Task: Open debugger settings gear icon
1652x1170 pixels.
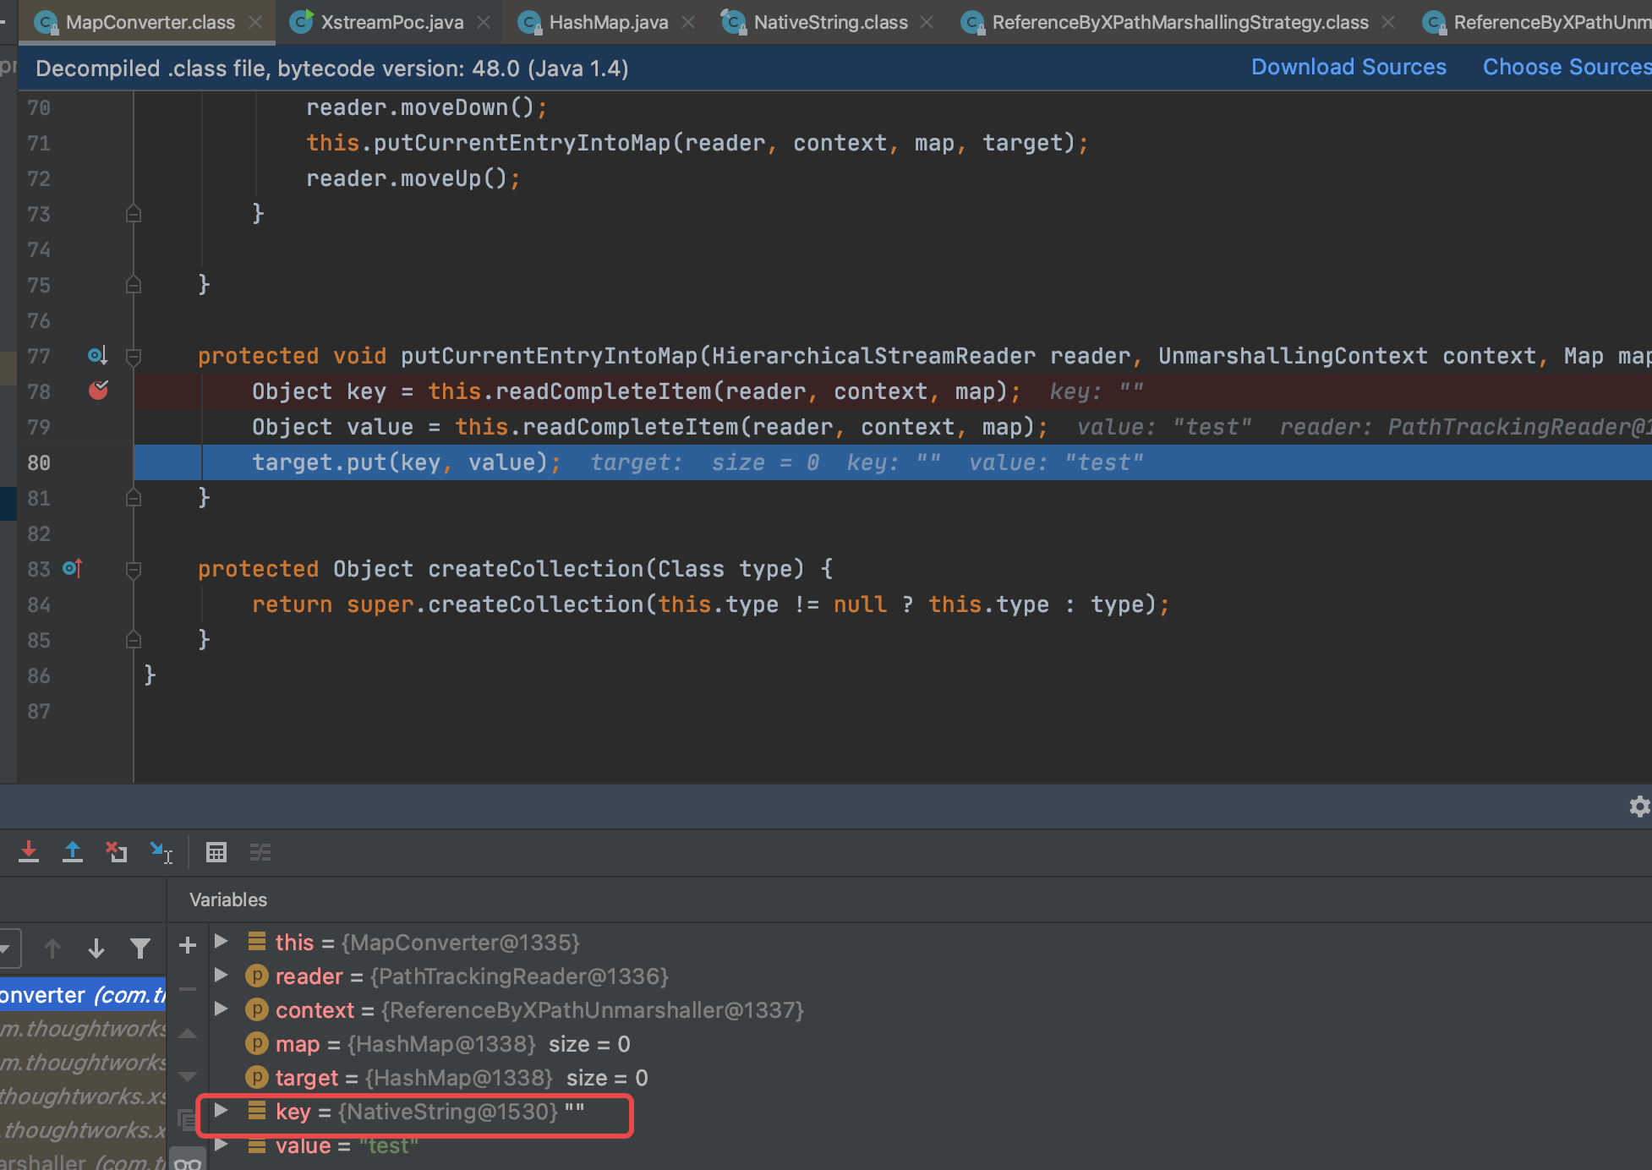Action: [1639, 806]
